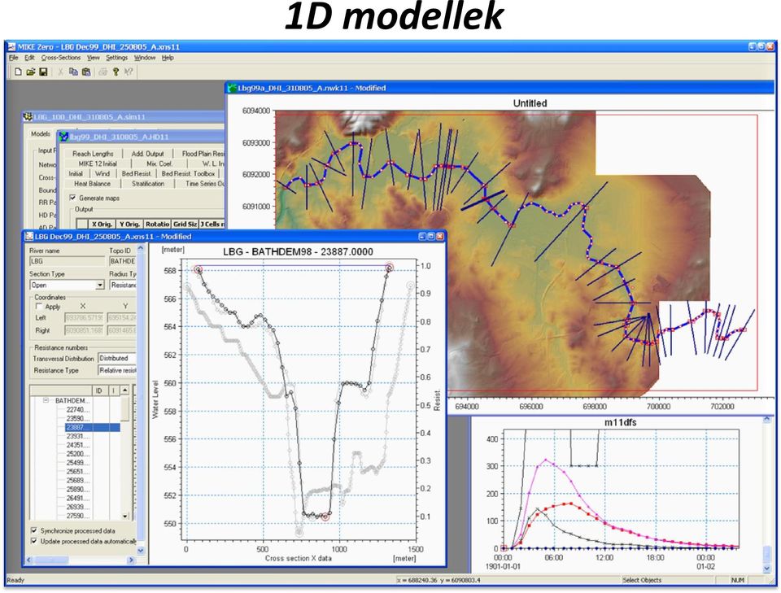
Task: Select the Mix. Coef. tab
Action: click(x=159, y=164)
